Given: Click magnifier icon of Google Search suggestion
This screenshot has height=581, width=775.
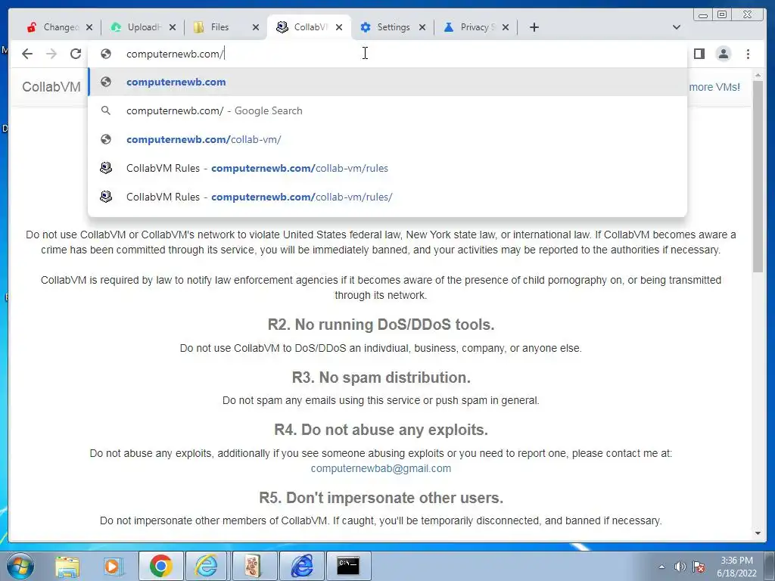Looking at the screenshot, I should click(x=106, y=110).
